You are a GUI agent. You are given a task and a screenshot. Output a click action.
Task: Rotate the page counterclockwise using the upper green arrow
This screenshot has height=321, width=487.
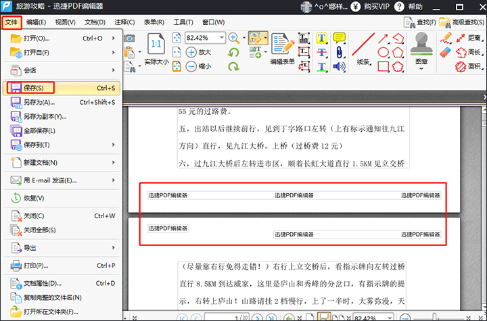pyautogui.click(x=233, y=52)
